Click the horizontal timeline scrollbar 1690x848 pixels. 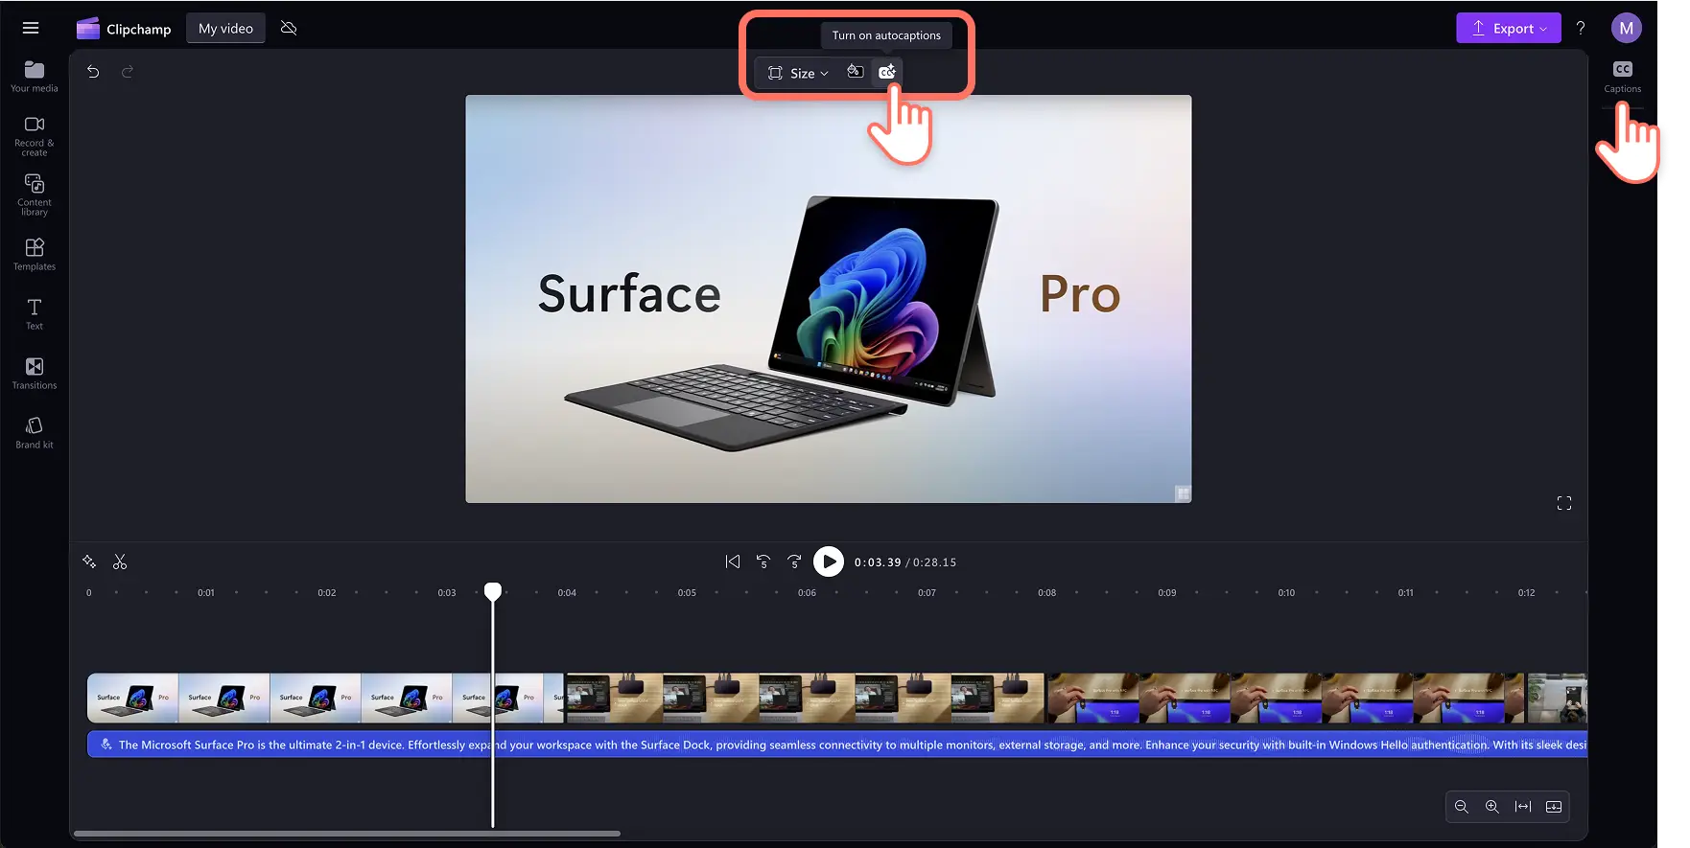click(x=347, y=834)
